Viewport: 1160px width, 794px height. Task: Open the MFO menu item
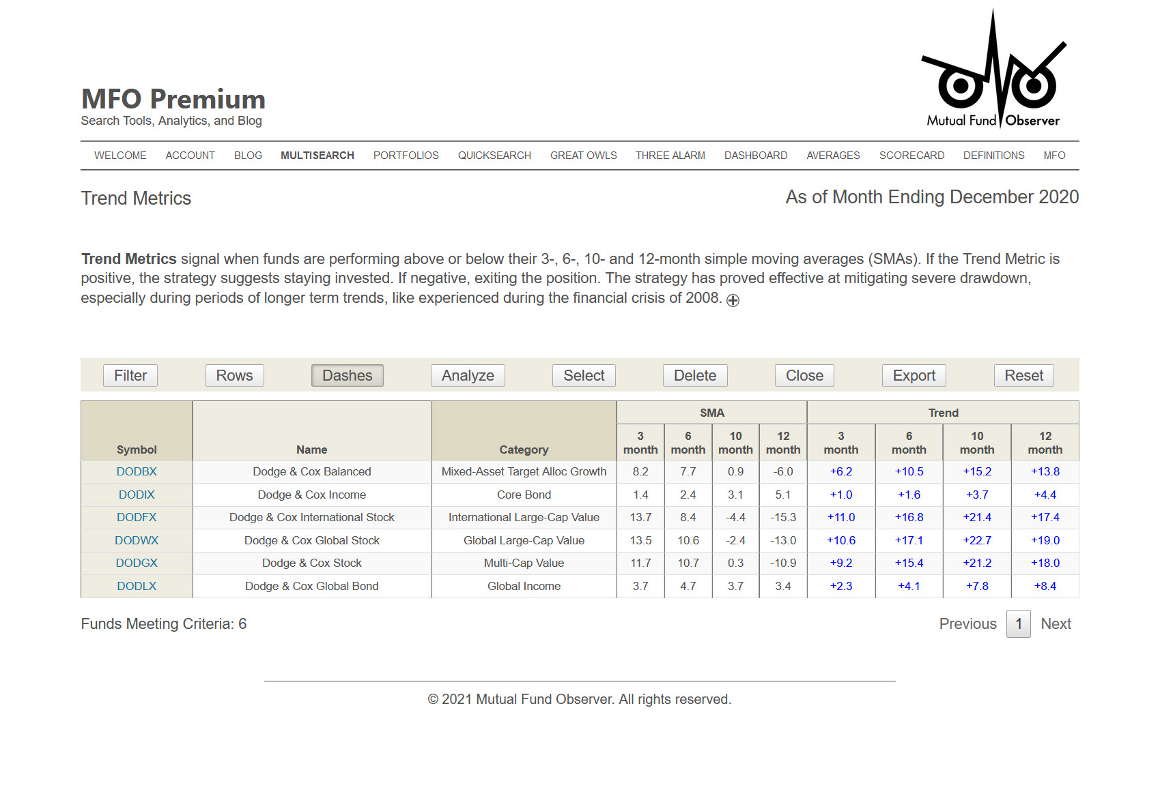coord(1054,156)
